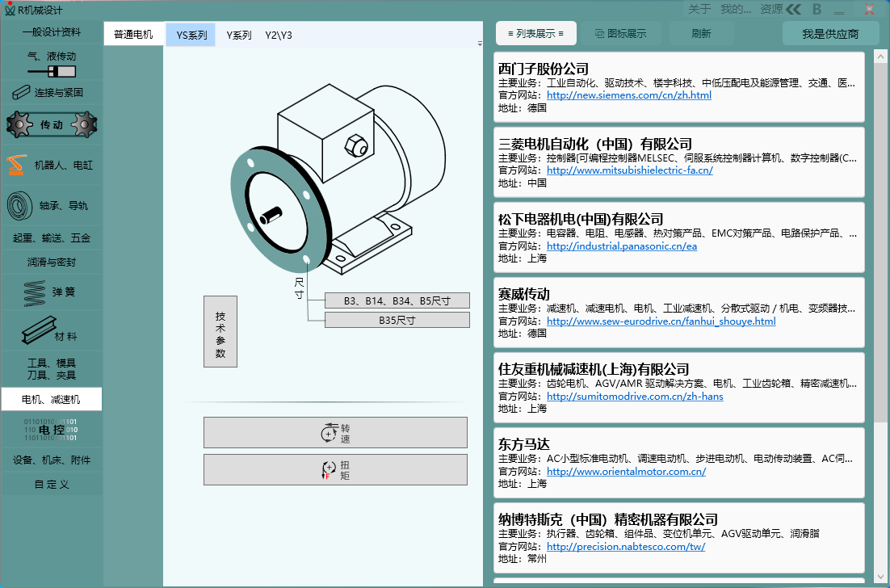
Task: Open the 连接与紧固 fasteners category
Action: [x=52, y=92]
